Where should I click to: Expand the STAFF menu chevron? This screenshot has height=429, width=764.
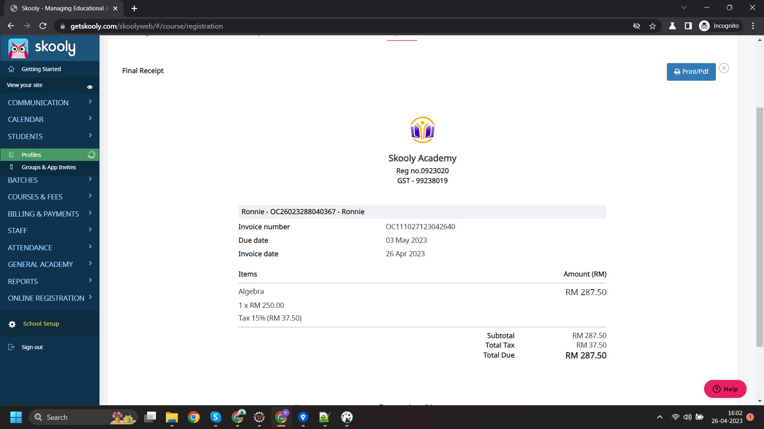tap(90, 230)
